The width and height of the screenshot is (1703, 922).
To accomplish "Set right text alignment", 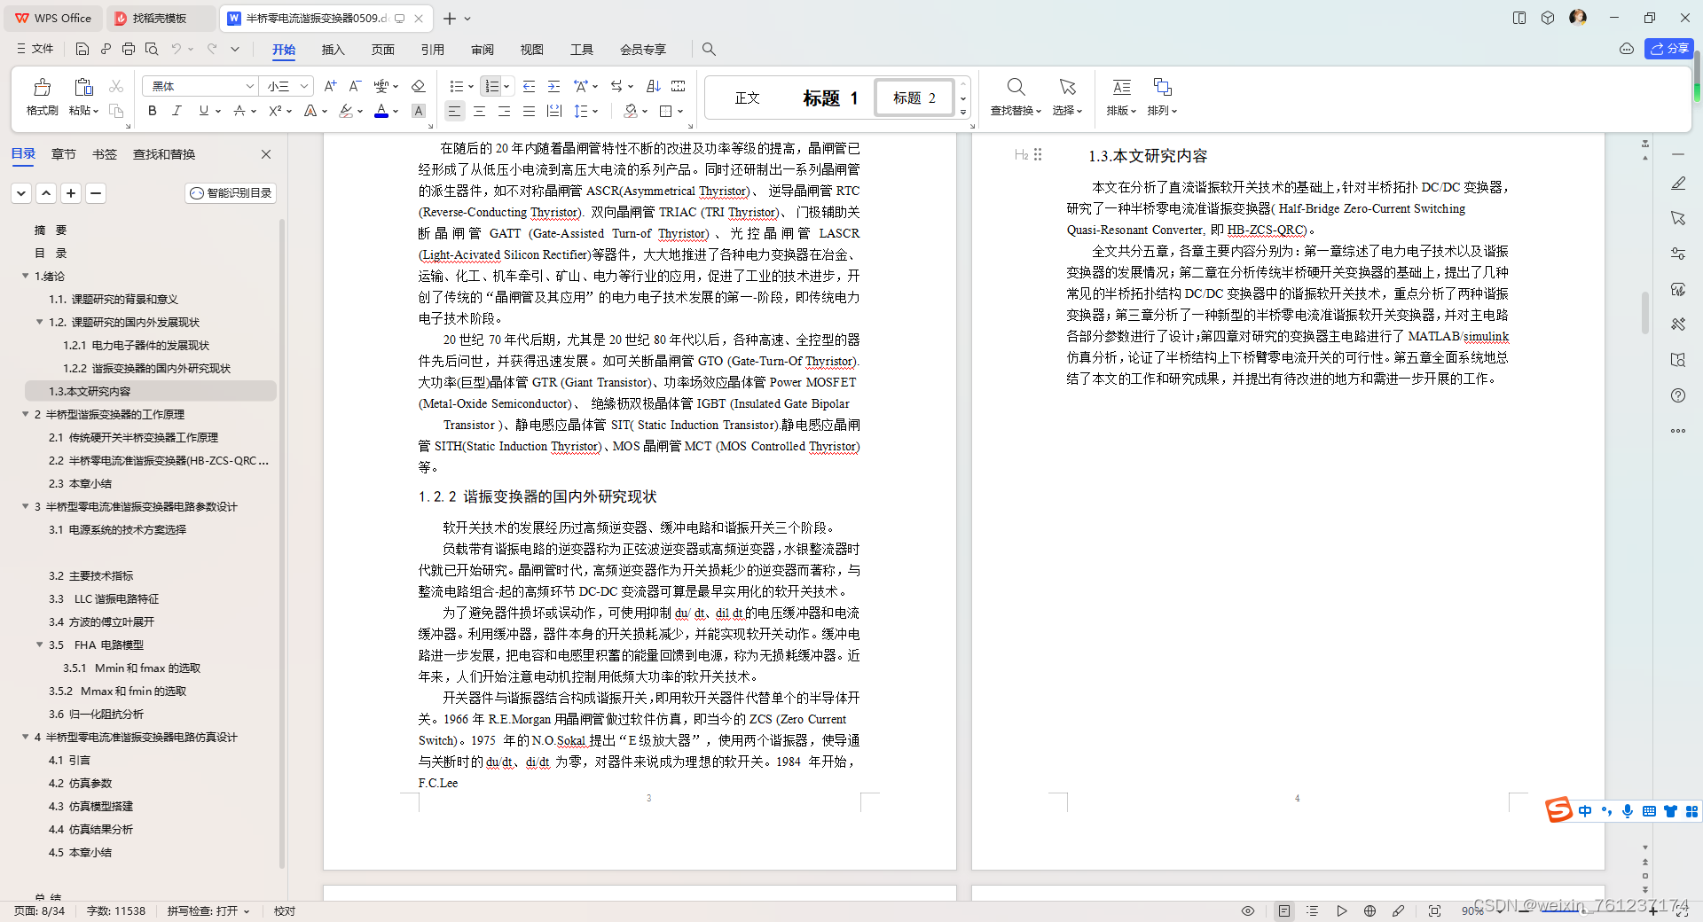I will click(504, 111).
